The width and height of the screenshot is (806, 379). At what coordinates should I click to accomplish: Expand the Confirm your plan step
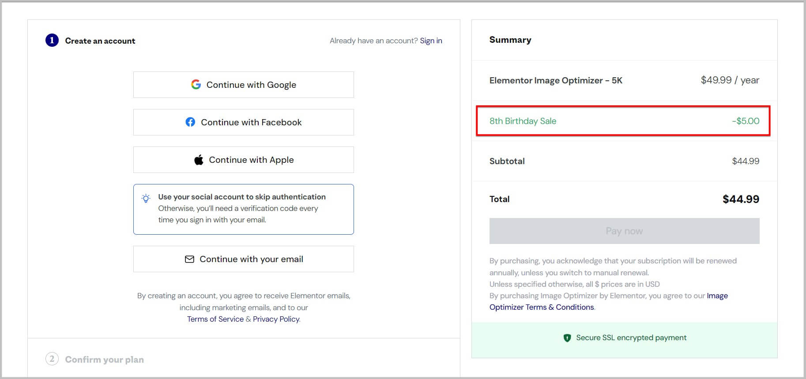[x=105, y=360]
